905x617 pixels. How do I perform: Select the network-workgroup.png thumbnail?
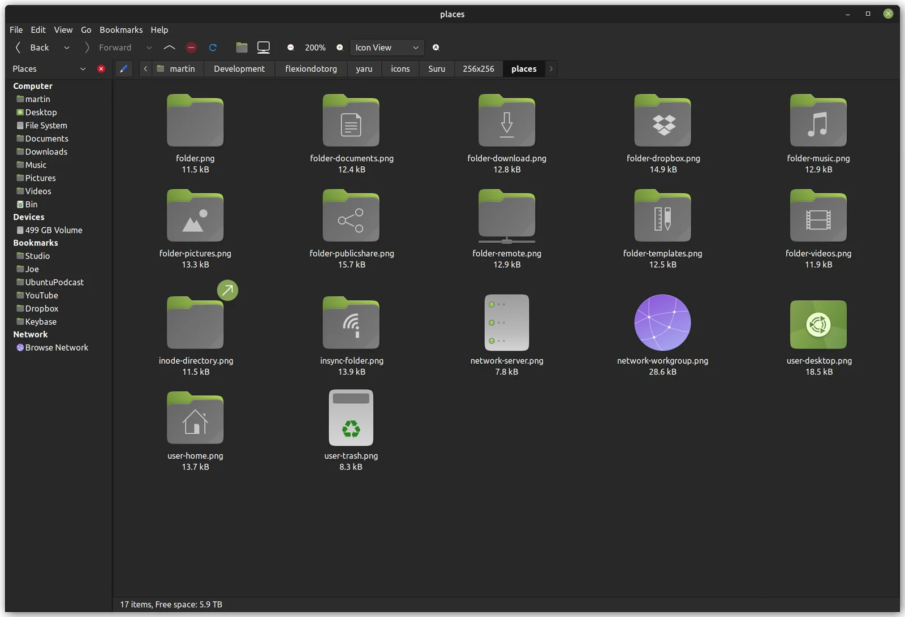point(662,323)
